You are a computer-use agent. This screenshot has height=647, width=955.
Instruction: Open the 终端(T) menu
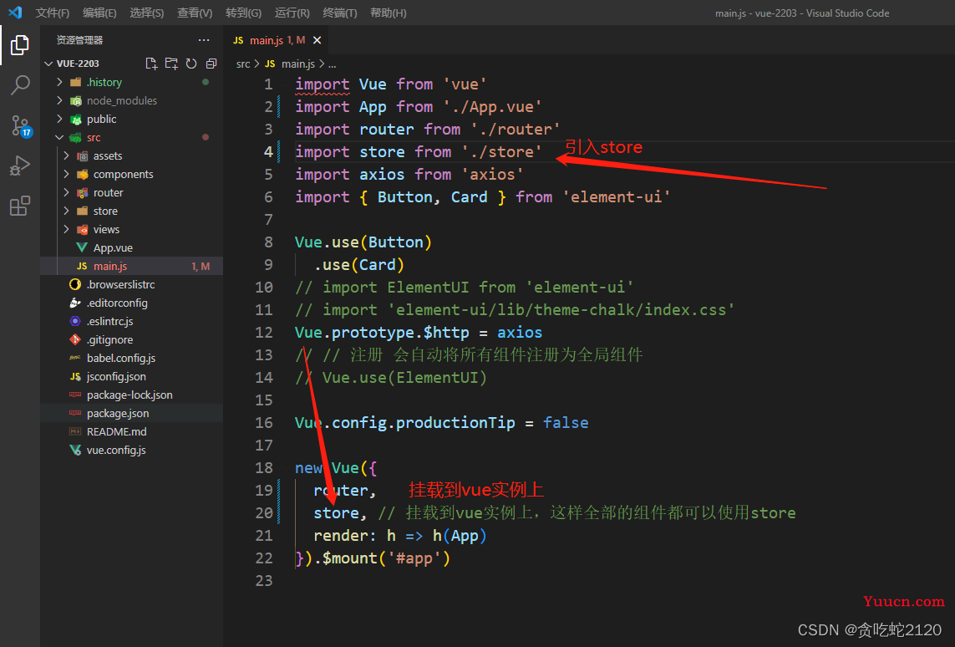(x=340, y=13)
